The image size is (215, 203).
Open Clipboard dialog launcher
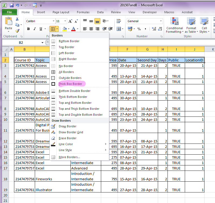click(21, 36)
